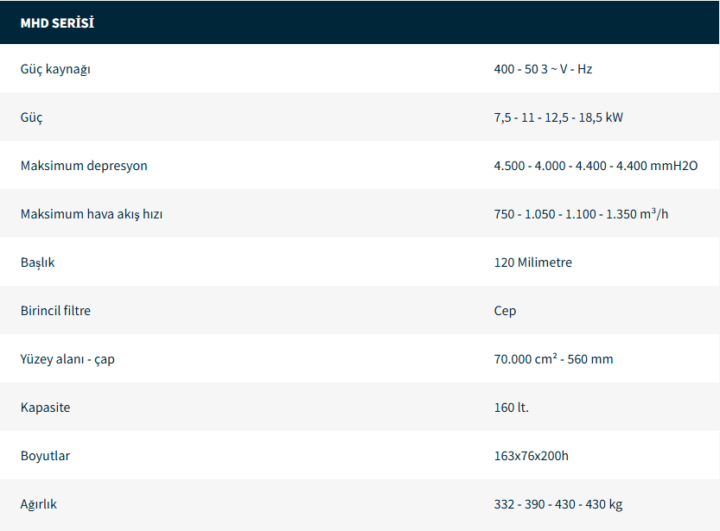Select the mmH2O depression values text
Viewport: 720px width, 531px height.
596,166
